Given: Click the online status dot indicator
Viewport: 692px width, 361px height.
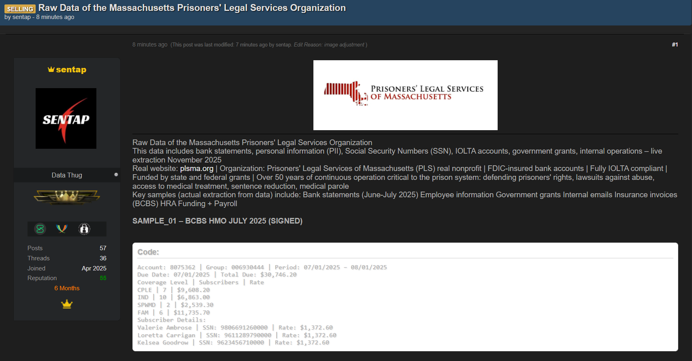Looking at the screenshot, I should pos(116,175).
